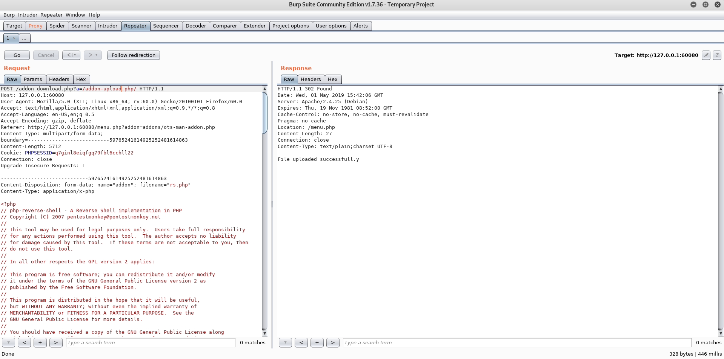The image size is (724, 359).
Task: Select the request Params tab
Action: pyautogui.click(x=33, y=79)
